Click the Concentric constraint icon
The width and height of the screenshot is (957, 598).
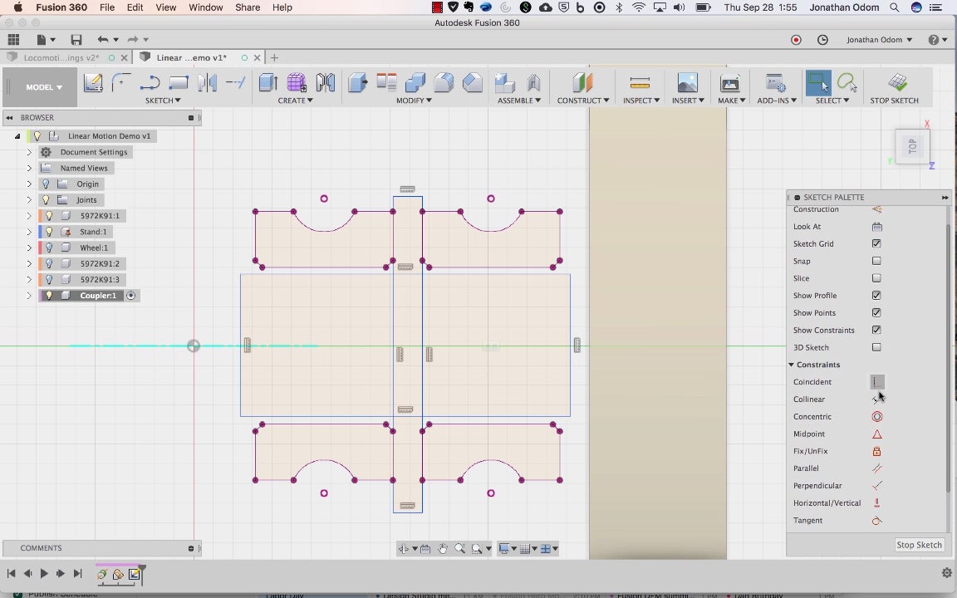coord(876,417)
